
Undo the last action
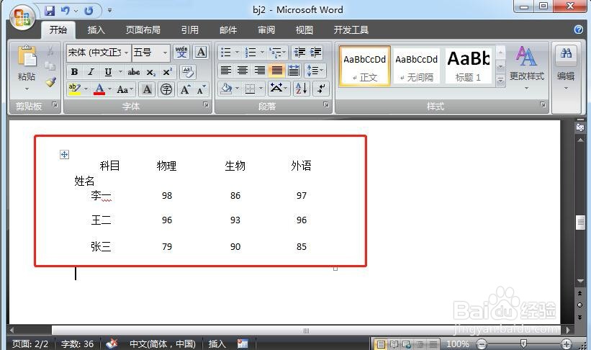[65, 11]
